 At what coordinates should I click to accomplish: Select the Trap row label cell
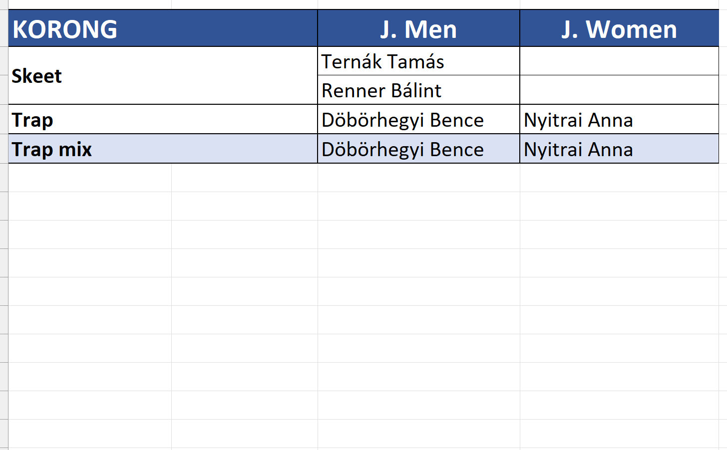pyautogui.click(x=163, y=120)
